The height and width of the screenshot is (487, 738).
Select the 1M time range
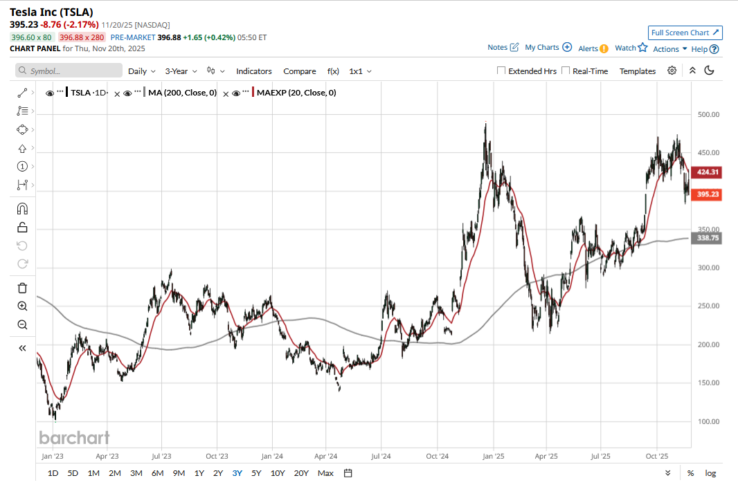(93, 473)
